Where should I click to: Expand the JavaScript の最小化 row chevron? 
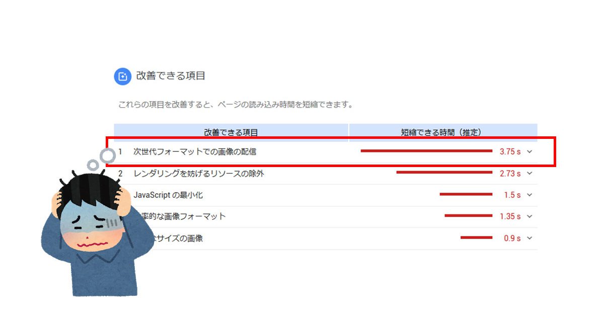[x=530, y=195]
